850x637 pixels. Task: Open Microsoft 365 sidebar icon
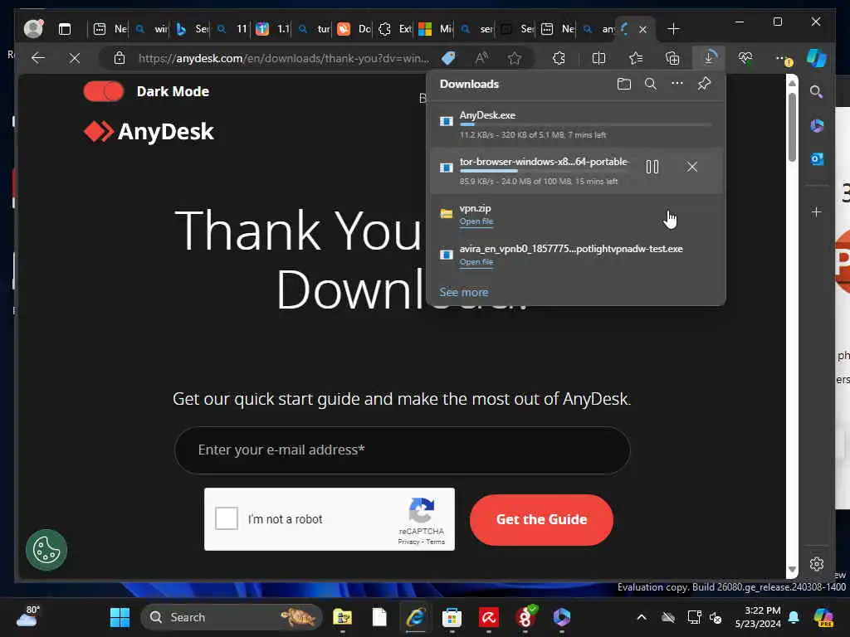[817, 126]
